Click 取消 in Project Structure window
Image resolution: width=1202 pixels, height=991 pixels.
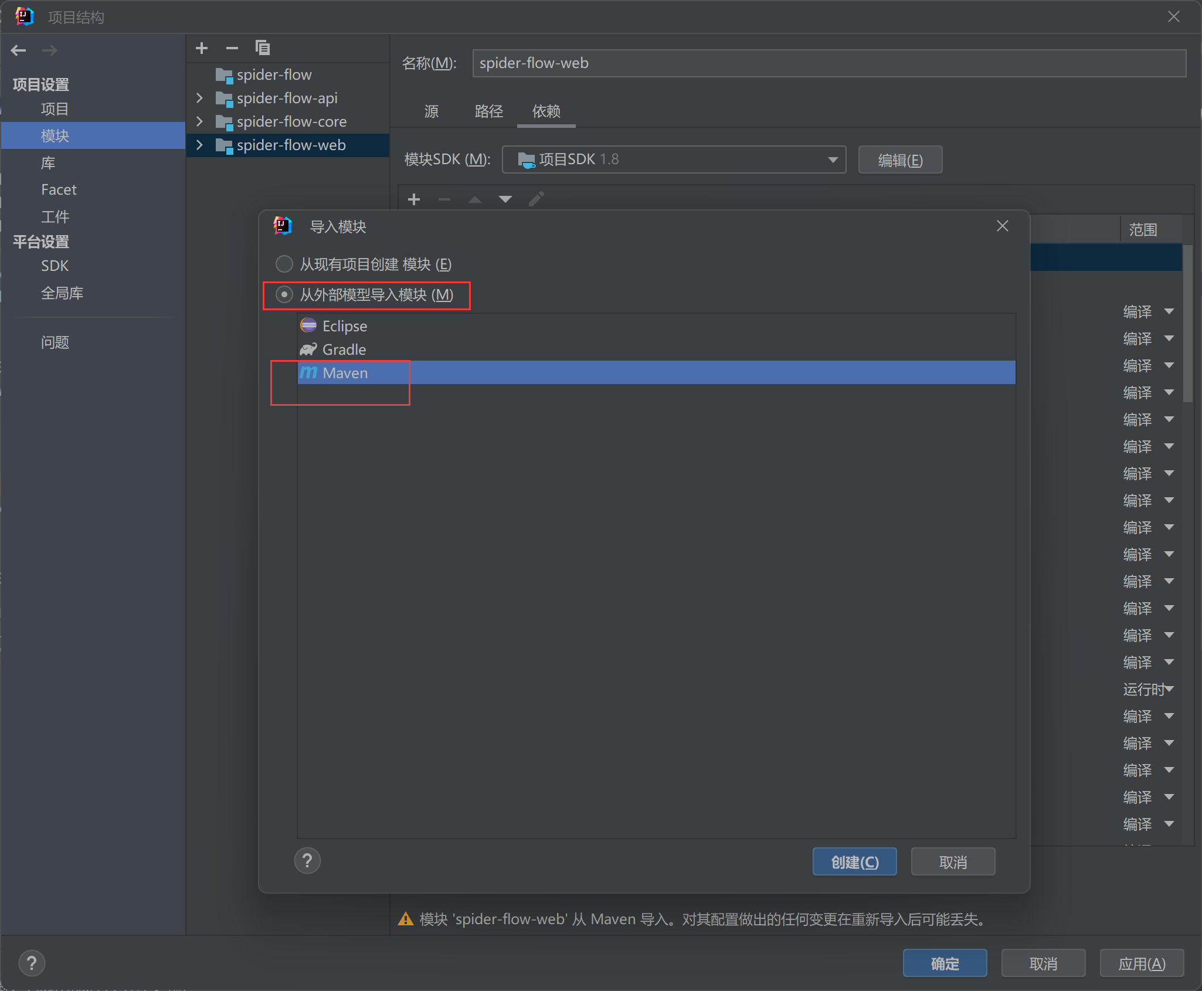click(x=1044, y=963)
